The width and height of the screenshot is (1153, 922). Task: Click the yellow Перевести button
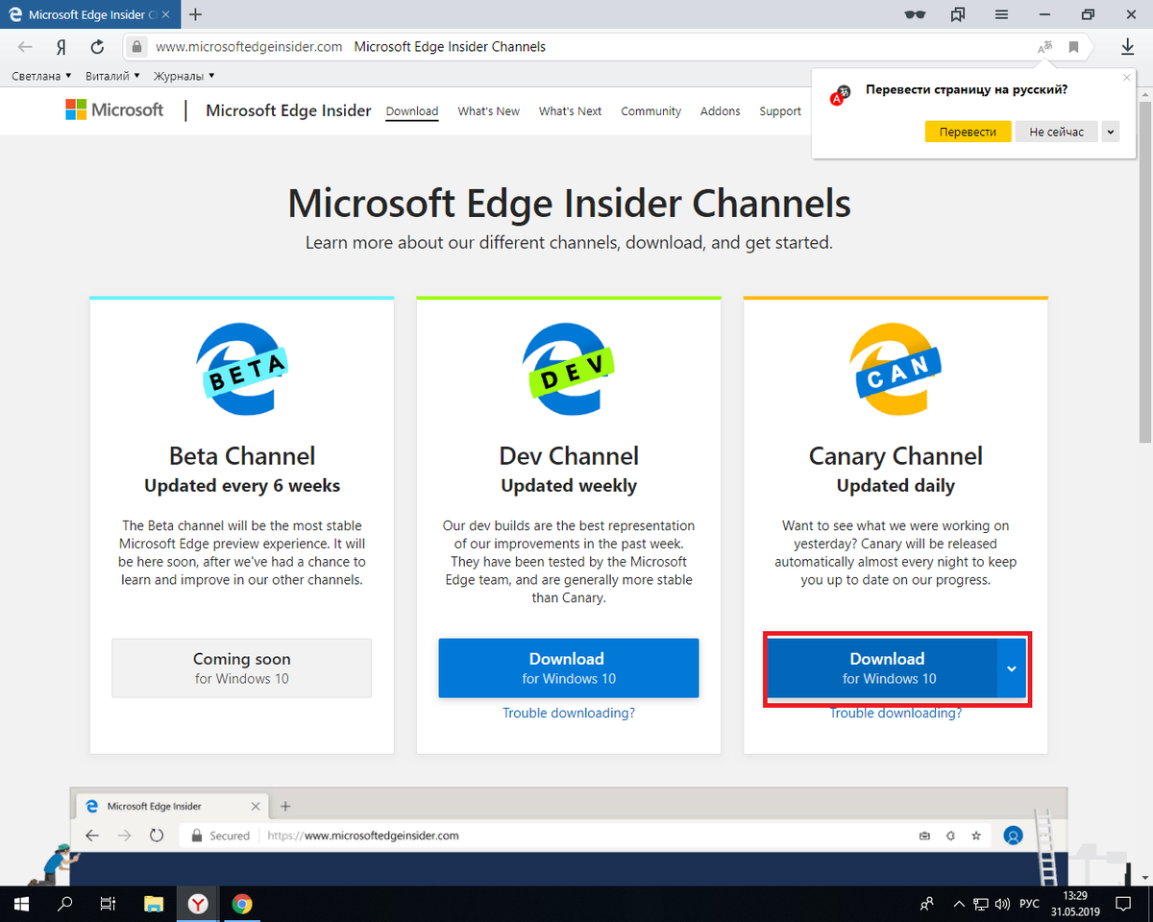click(x=968, y=132)
